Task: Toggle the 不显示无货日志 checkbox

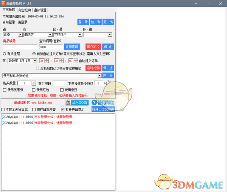Action: pyautogui.click(x=3, y=110)
